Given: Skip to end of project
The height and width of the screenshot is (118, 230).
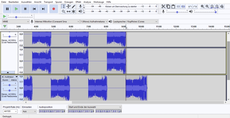Looking at the screenshot, I should (x=43, y=9).
